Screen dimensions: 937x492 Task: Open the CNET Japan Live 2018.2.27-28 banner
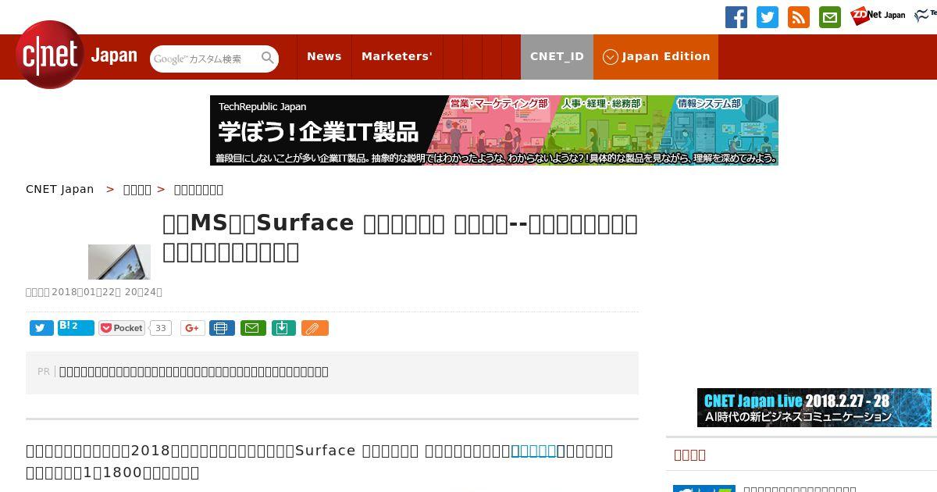[814, 408]
